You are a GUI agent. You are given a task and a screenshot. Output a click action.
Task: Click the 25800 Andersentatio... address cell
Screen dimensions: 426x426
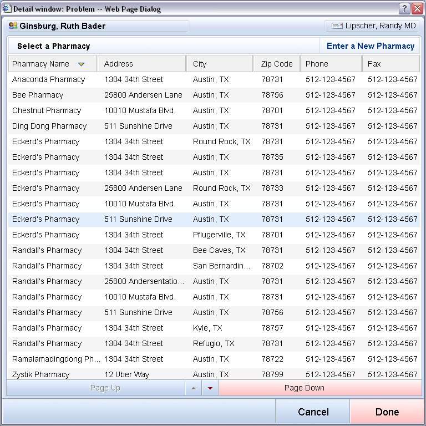tap(144, 281)
